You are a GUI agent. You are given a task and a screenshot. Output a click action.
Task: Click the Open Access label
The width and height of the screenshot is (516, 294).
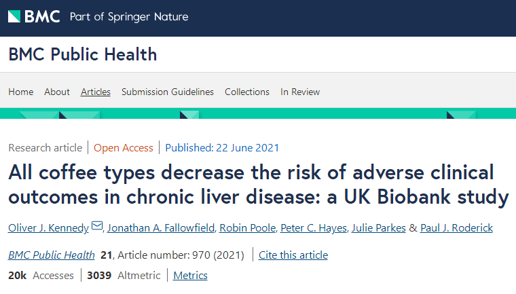[123, 147]
